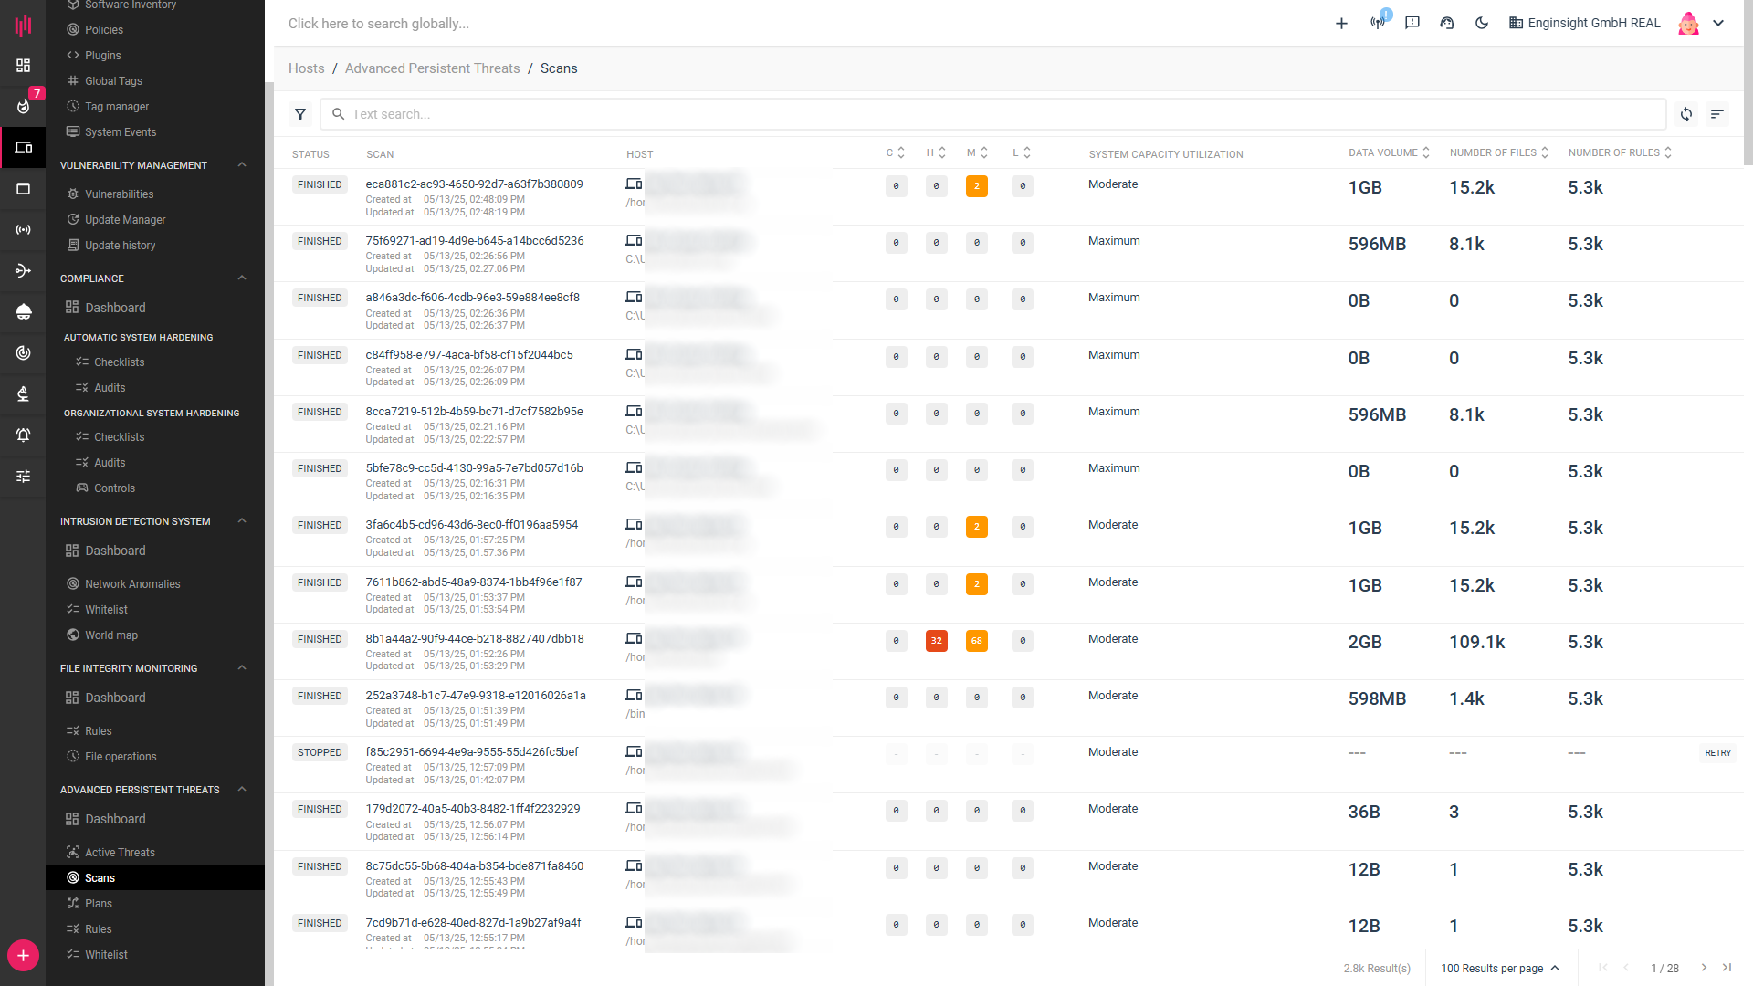This screenshot has width=1753, height=986.
Task: Open Active Threats menu item
Action: pos(120,853)
